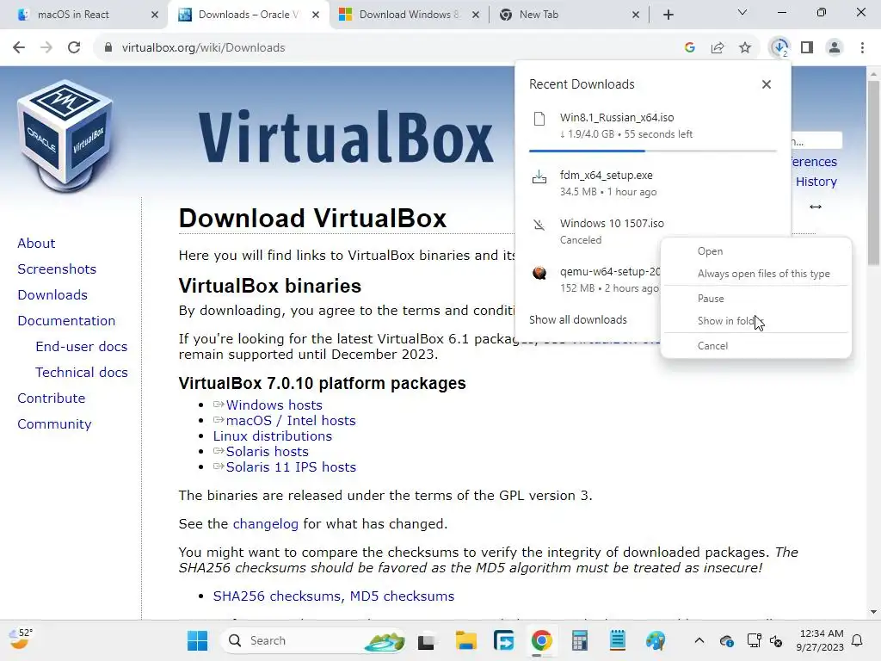Share this page via the share icon
This screenshot has width=881, height=661.
click(718, 48)
